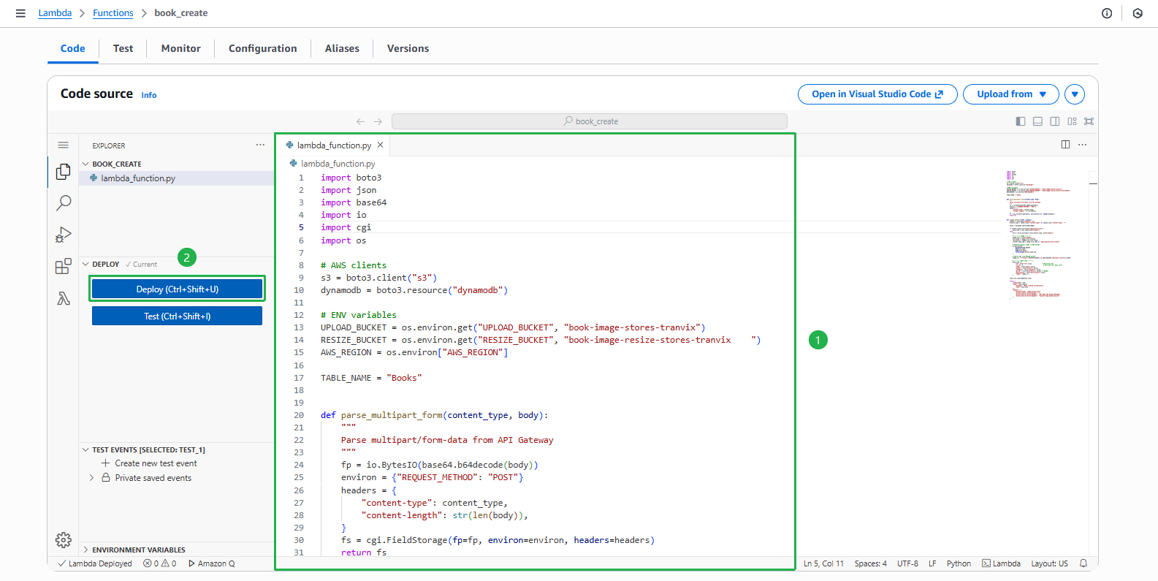Open the Search icon in the activity bar

[64, 202]
